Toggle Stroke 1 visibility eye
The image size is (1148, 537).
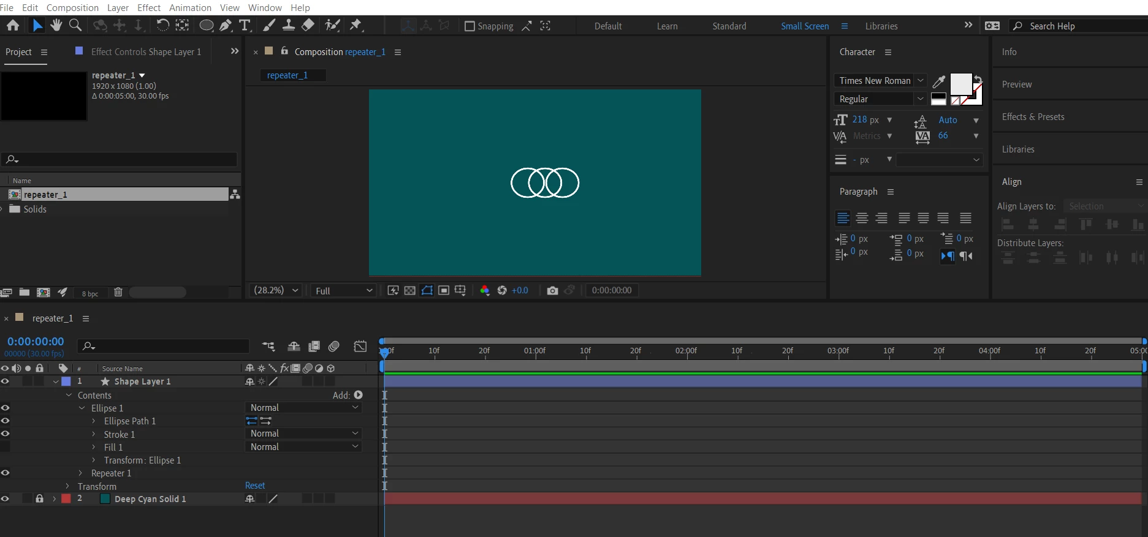pyautogui.click(x=5, y=434)
